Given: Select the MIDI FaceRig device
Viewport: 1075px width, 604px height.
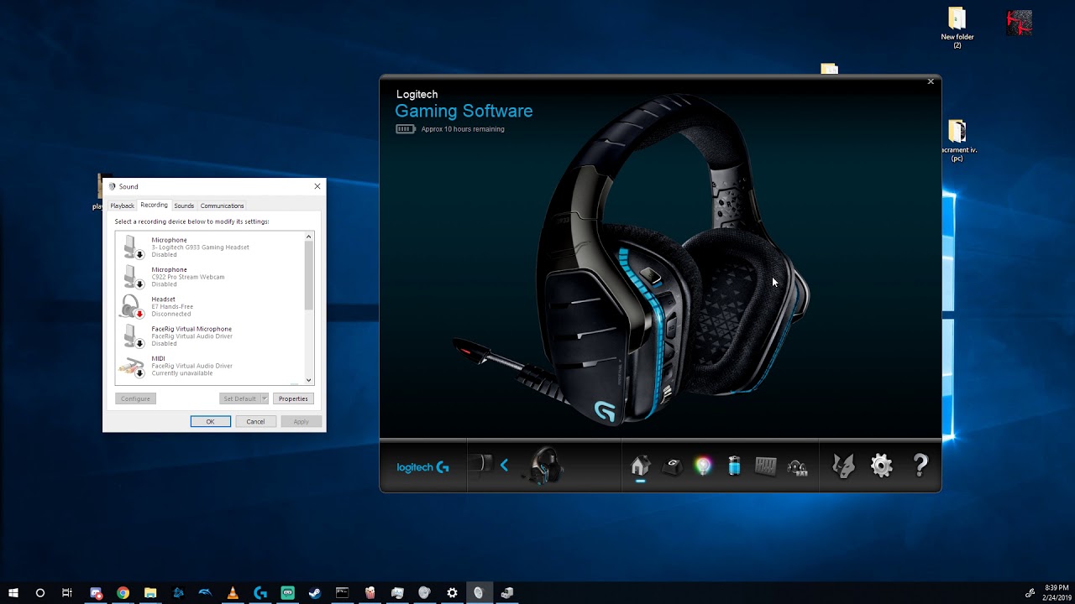Looking at the screenshot, I should [209, 366].
